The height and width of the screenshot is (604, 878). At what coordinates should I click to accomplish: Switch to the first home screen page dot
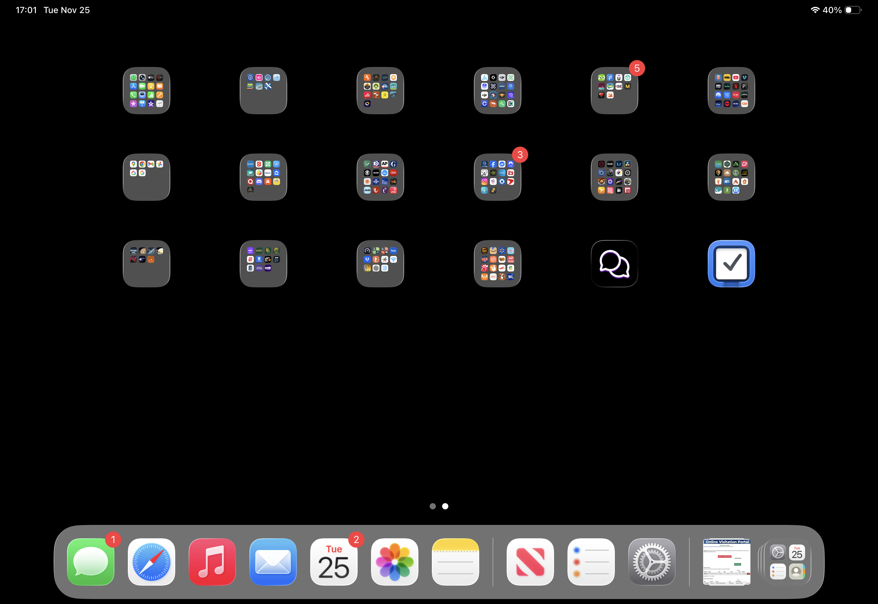click(433, 506)
